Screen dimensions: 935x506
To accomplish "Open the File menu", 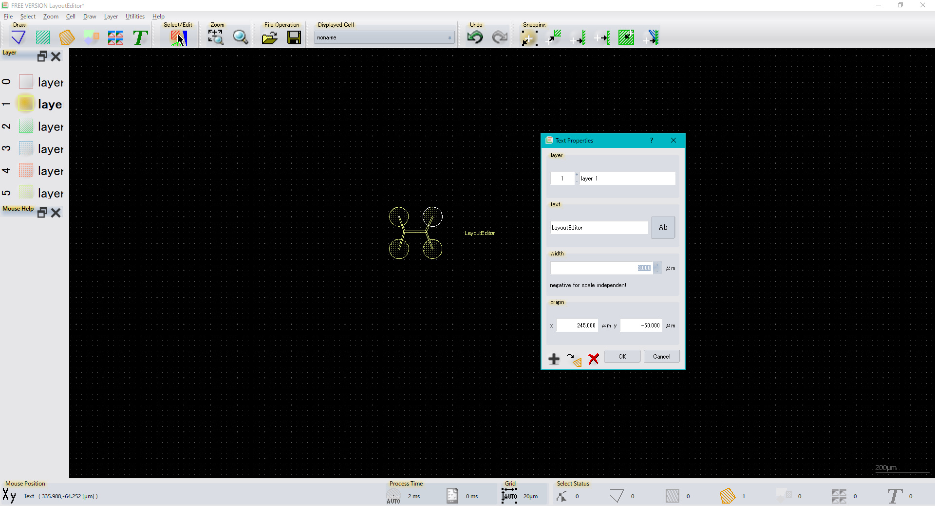I will [8, 17].
